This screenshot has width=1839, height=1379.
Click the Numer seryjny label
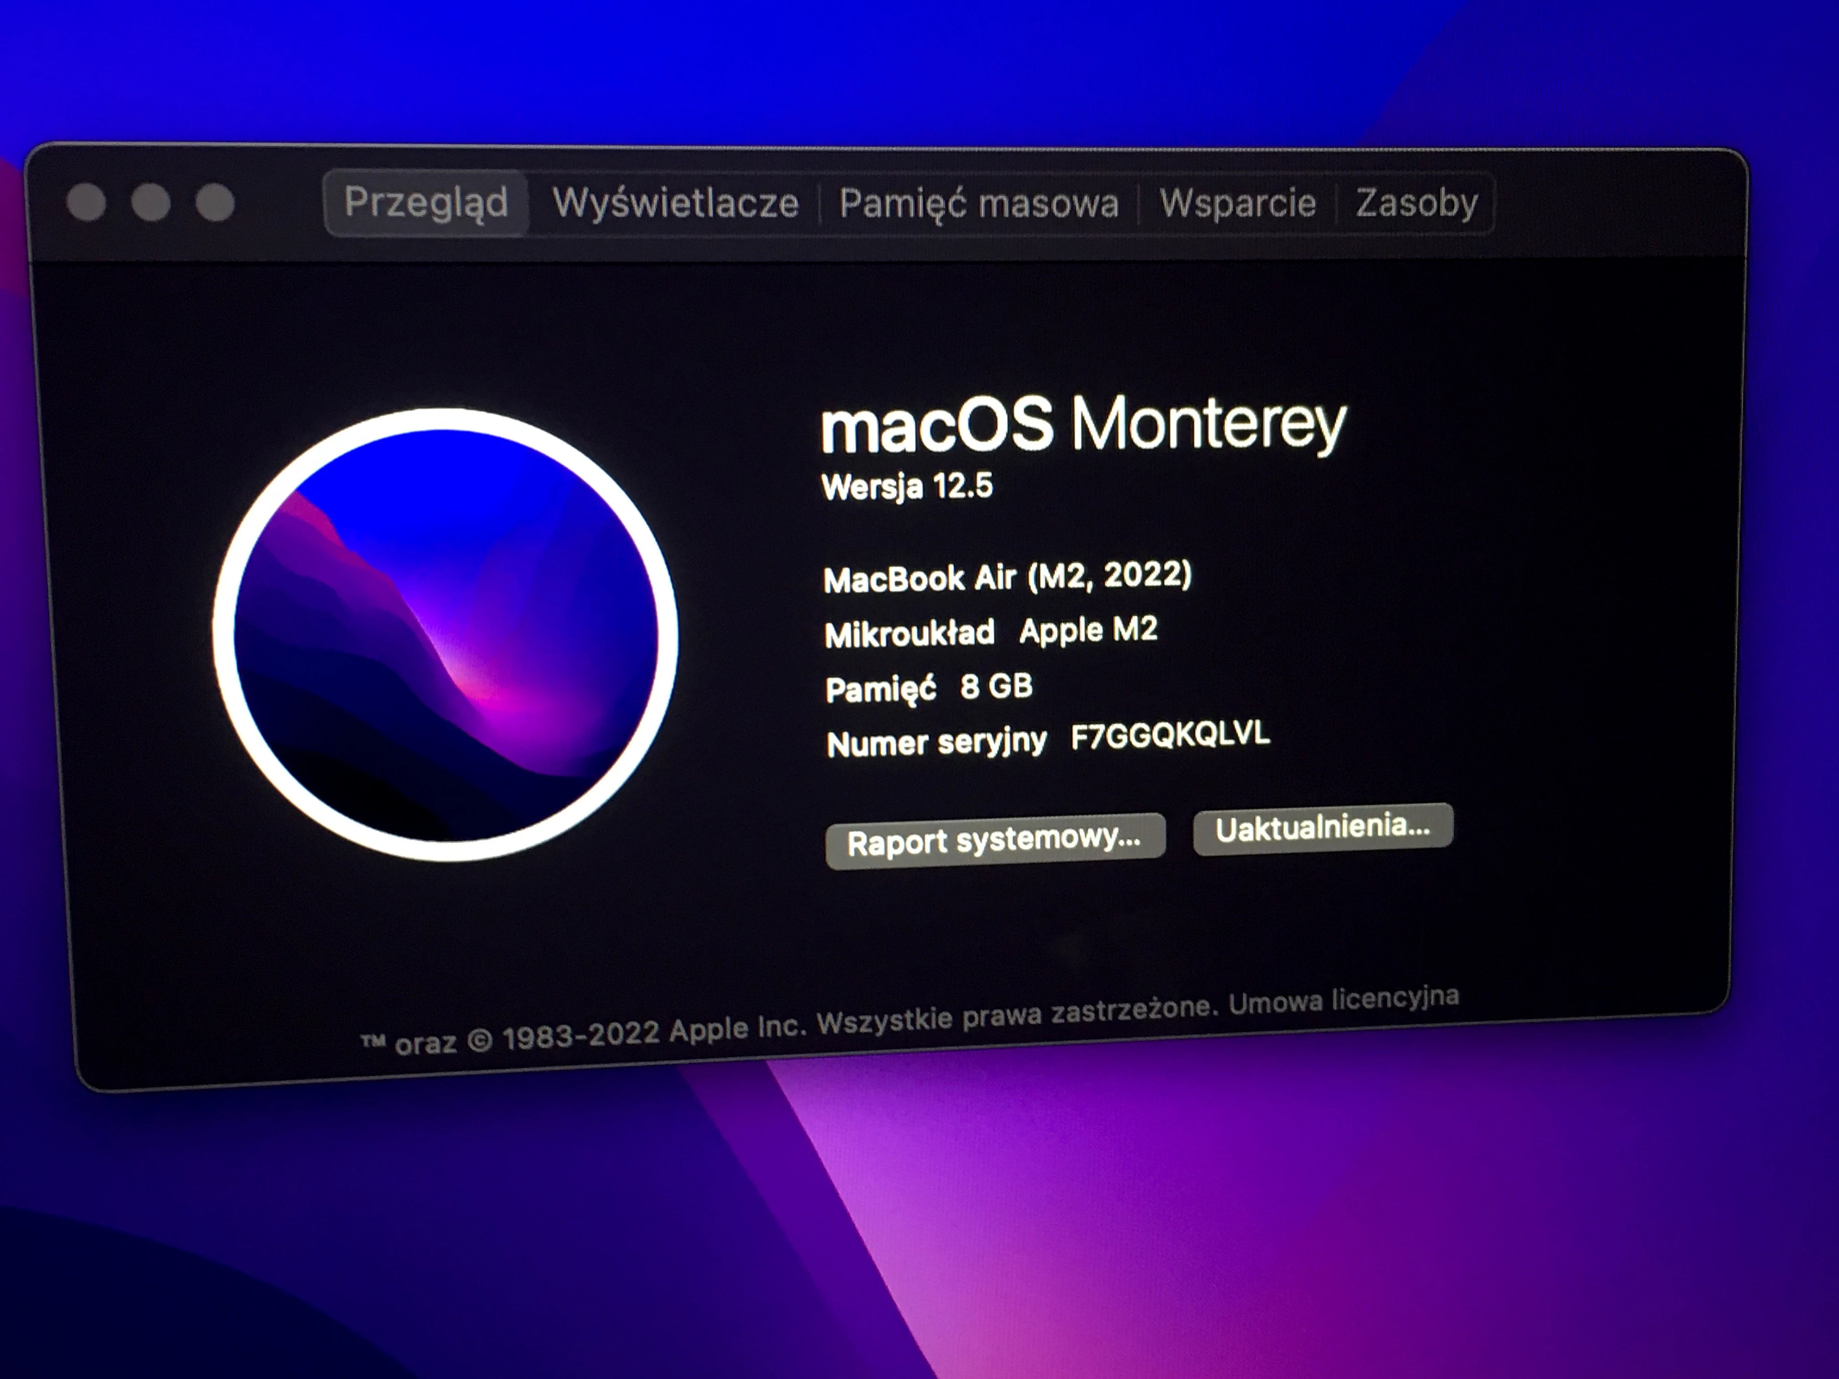936,742
